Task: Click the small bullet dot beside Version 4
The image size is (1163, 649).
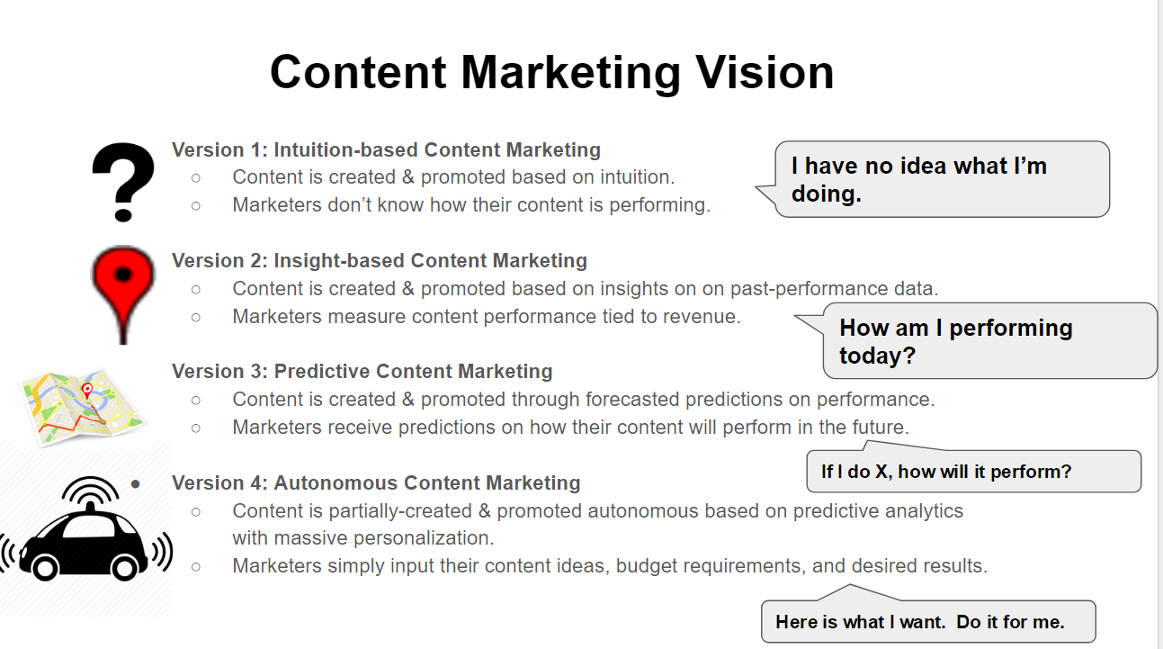Action: point(135,484)
